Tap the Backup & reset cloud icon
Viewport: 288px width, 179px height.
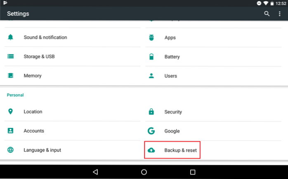click(x=151, y=150)
